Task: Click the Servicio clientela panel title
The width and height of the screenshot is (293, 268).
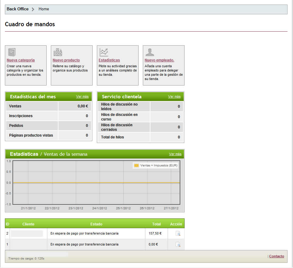Action: pyautogui.click(x=122, y=96)
